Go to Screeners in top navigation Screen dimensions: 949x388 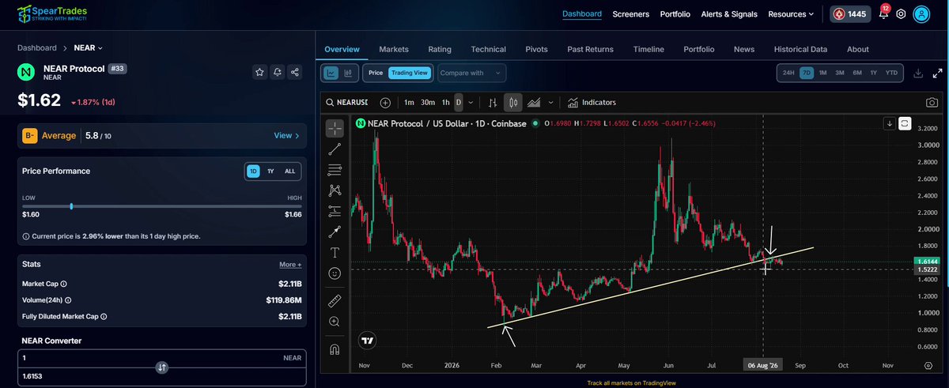coord(630,13)
